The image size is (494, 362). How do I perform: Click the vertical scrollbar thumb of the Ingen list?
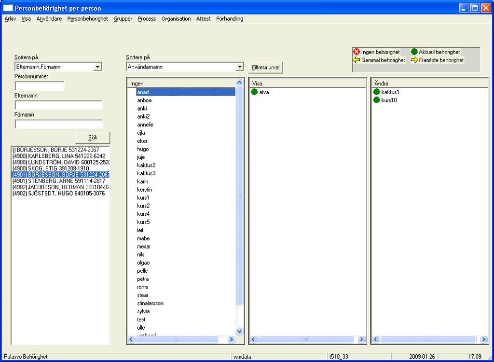click(239, 196)
